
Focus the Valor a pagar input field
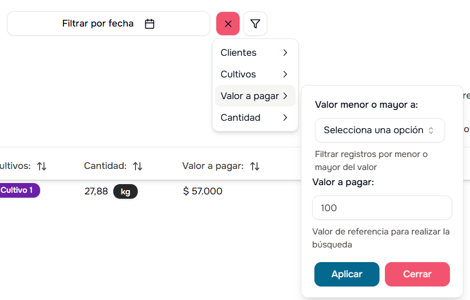pyautogui.click(x=382, y=208)
